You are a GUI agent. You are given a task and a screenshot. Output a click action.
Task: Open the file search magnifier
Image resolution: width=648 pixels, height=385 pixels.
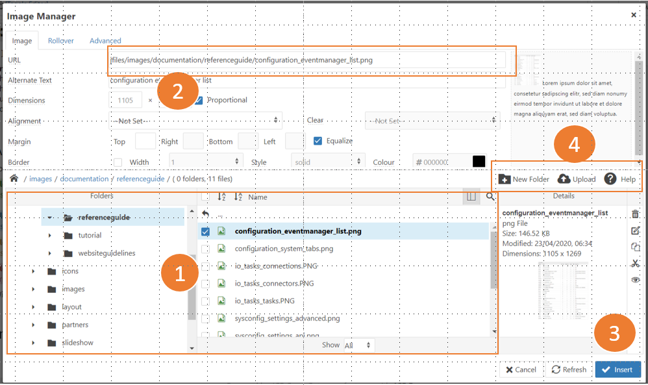[x=490, y=196]
